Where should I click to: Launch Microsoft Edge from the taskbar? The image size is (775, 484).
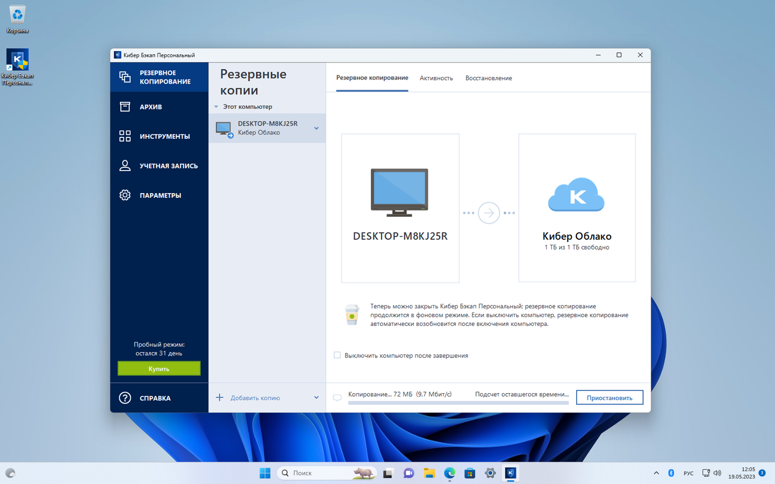pyautogui.click(x=450, y=473)
